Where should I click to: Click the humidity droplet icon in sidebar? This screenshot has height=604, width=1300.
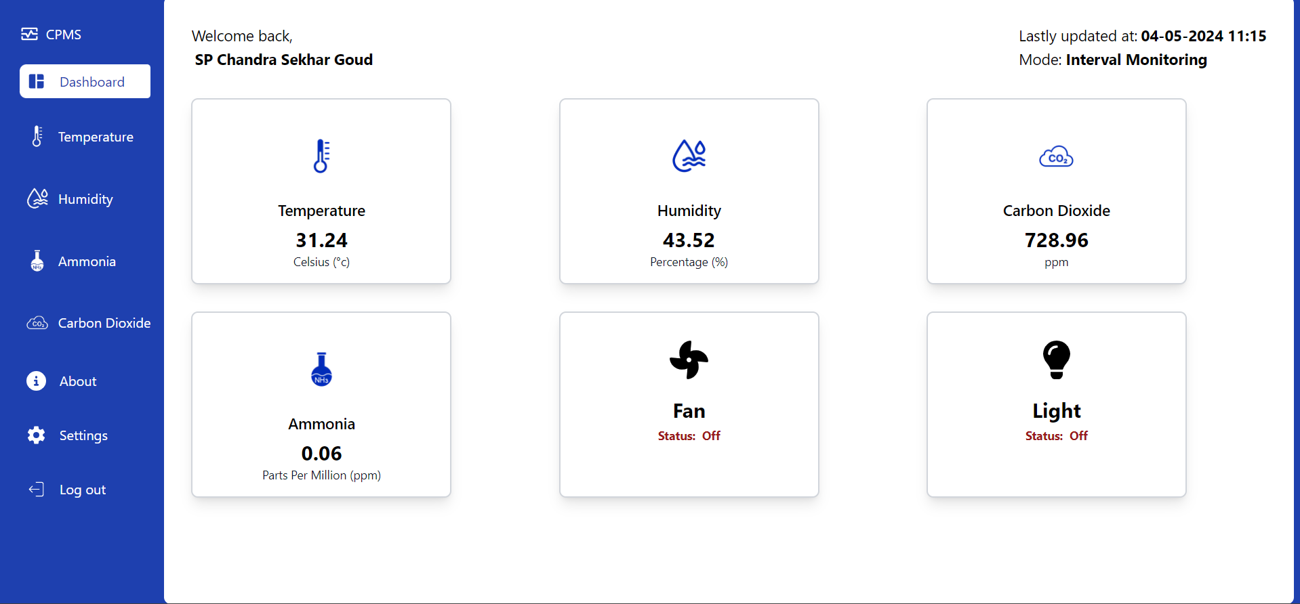pyautogui.click(x=37, y=198)
